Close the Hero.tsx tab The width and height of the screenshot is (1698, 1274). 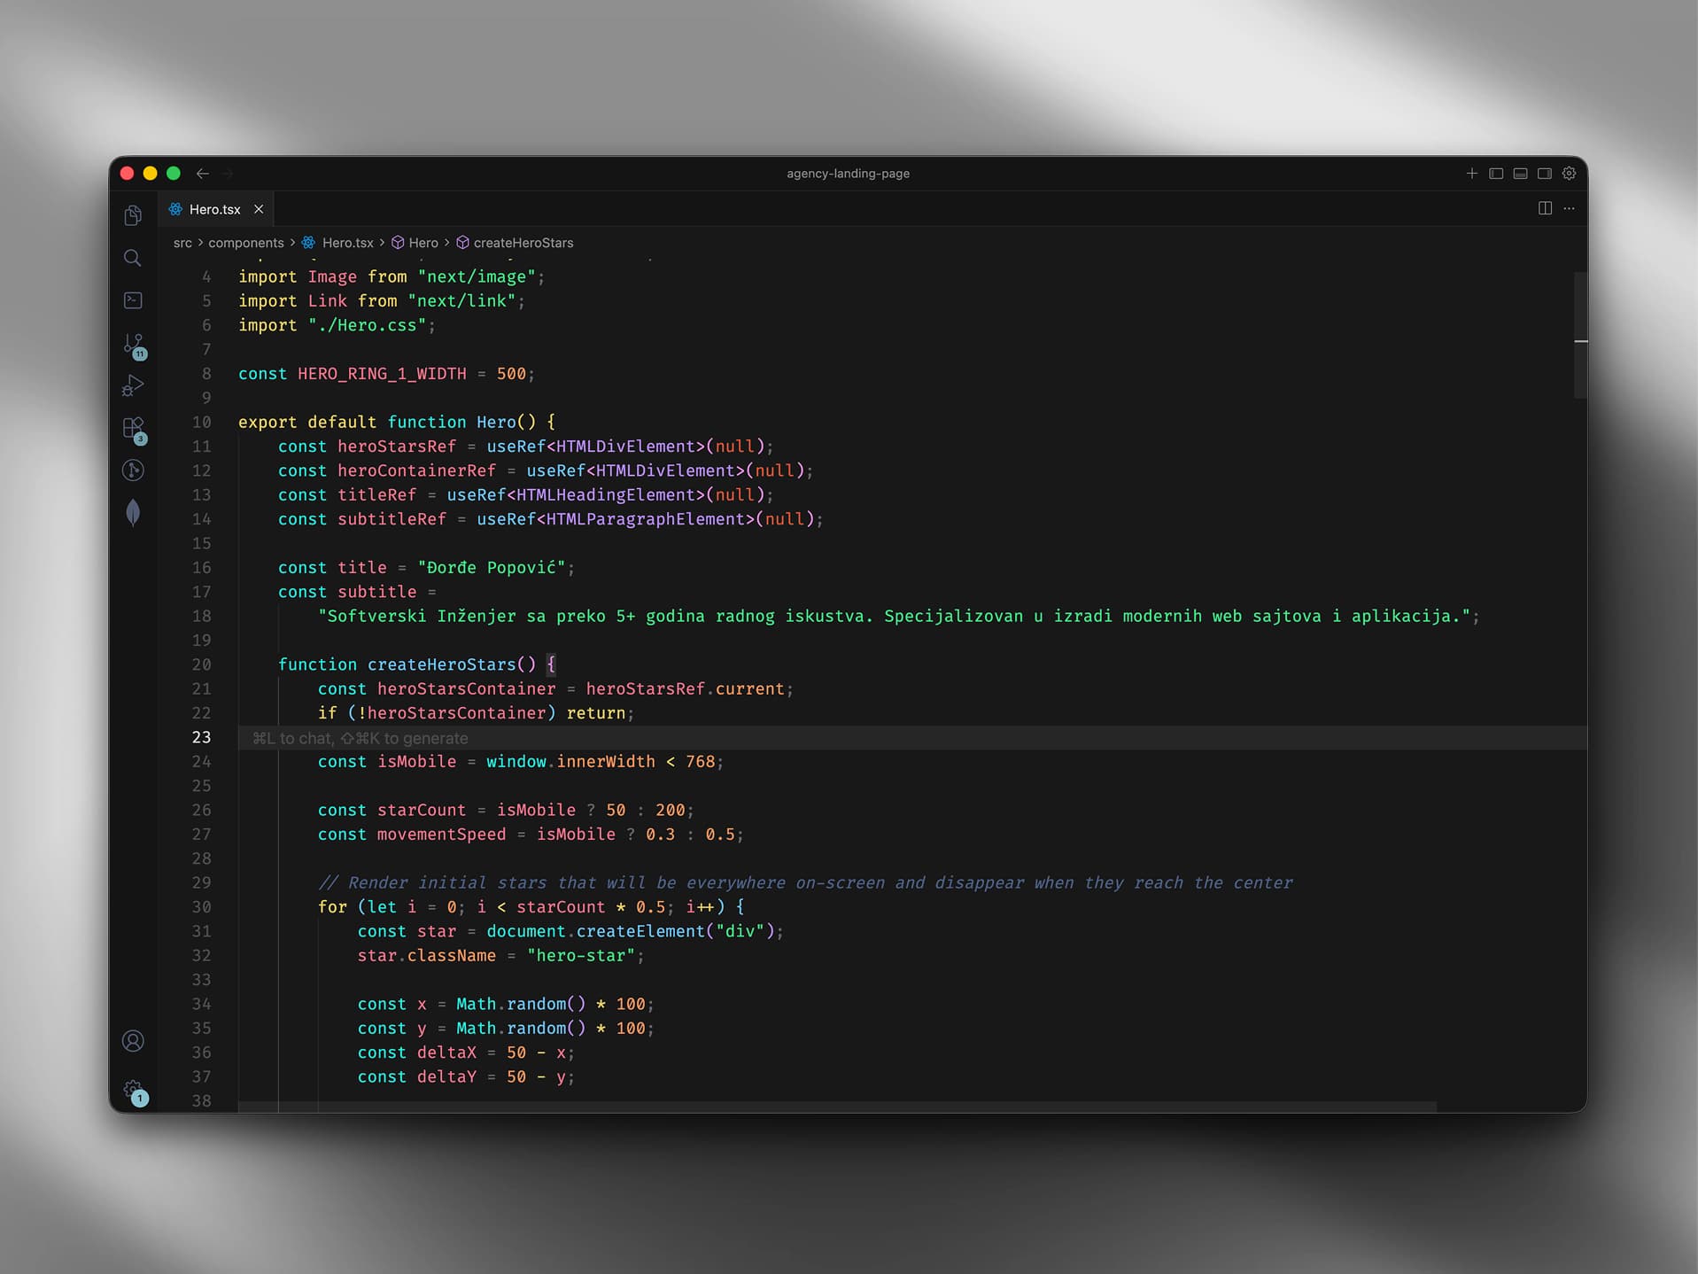click(259, 209)
